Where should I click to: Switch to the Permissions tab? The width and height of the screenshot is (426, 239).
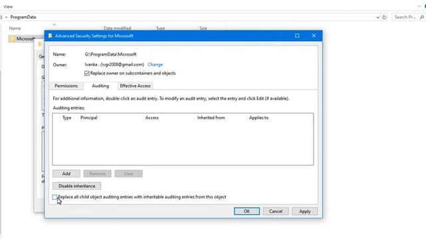[x=66, y=86]
